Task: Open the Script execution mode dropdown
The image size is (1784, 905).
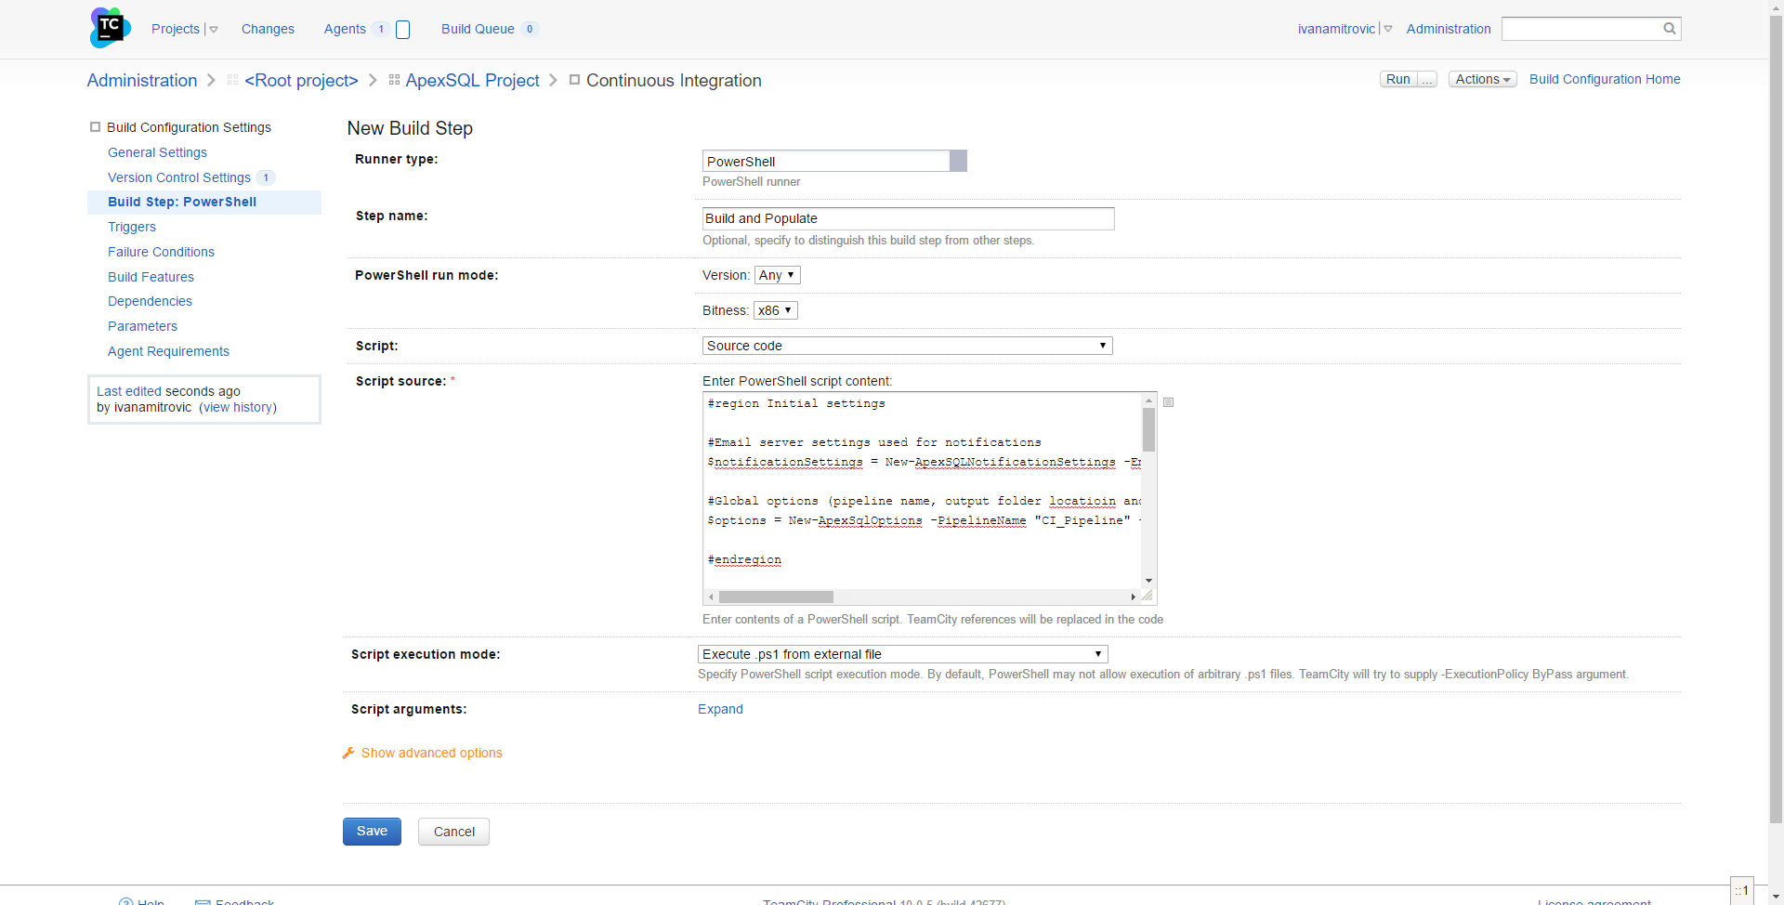Action: pyautogui.click(x=902, y=654)
